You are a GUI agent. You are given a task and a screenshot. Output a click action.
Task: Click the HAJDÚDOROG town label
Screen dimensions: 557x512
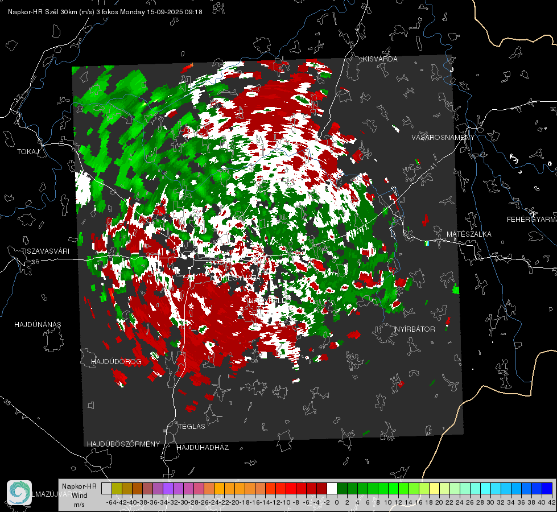click(116, 361)
